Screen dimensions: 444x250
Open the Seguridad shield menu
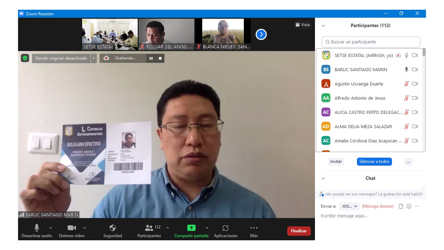coord(113,231)
